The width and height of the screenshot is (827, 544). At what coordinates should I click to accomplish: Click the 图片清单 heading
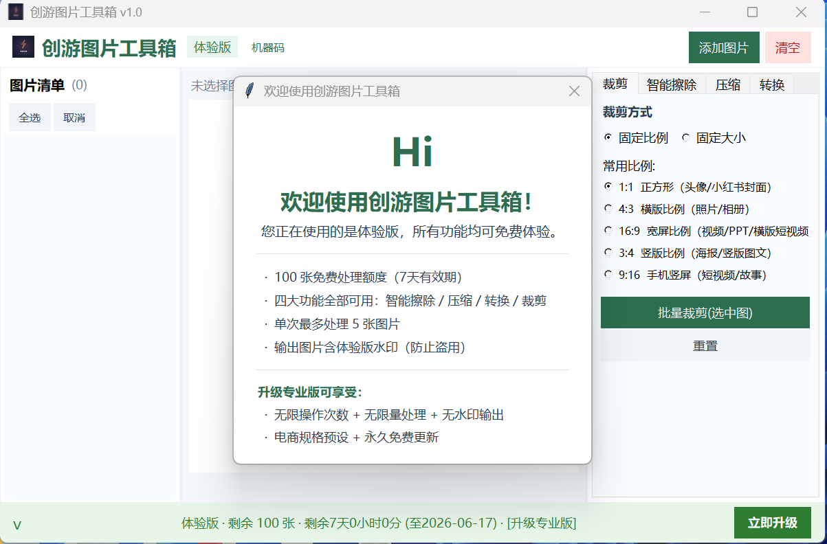click(x=37, y=85)
